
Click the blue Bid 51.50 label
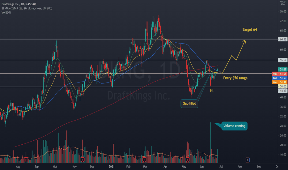(280, 78)
